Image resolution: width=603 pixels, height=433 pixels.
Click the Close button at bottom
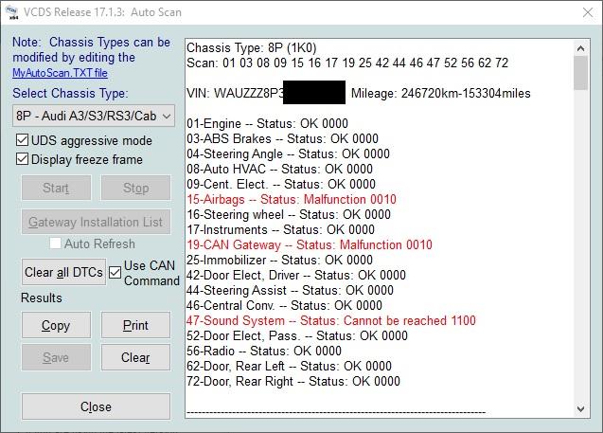coord(96,406)
